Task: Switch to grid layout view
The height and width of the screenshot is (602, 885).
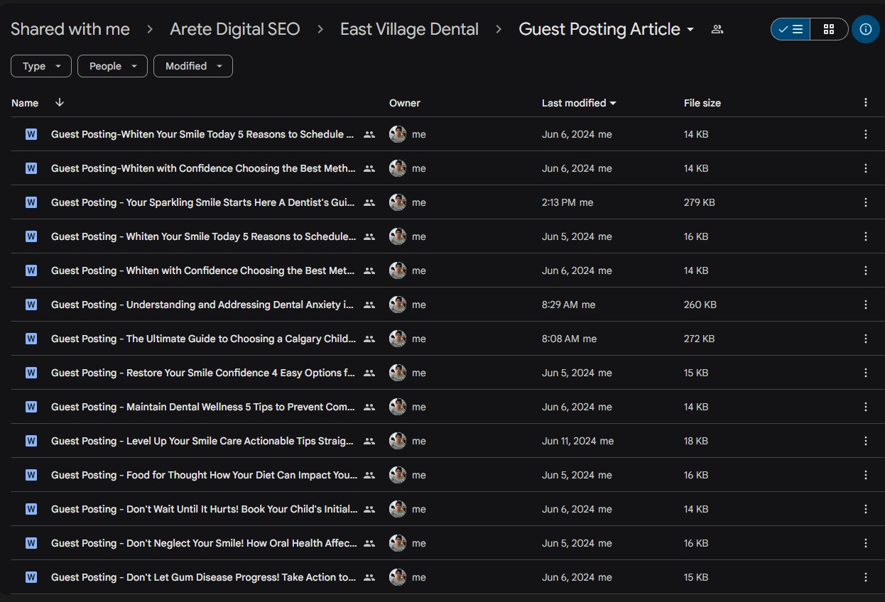Action: 828,29
